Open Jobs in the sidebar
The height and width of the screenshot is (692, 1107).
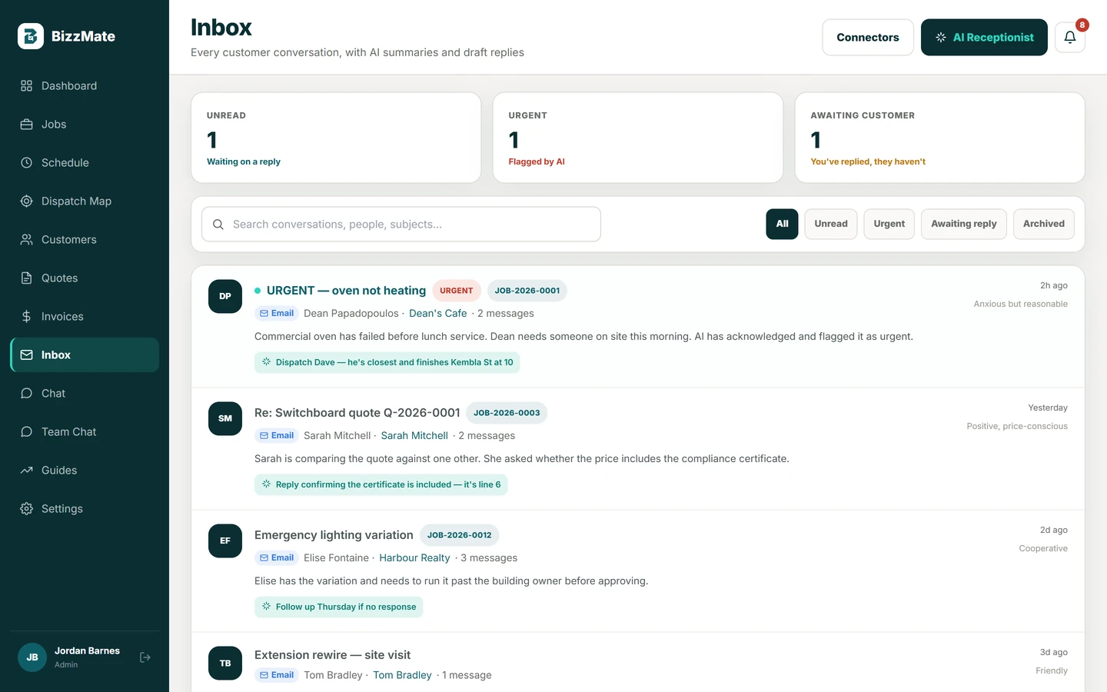point(85,125)
